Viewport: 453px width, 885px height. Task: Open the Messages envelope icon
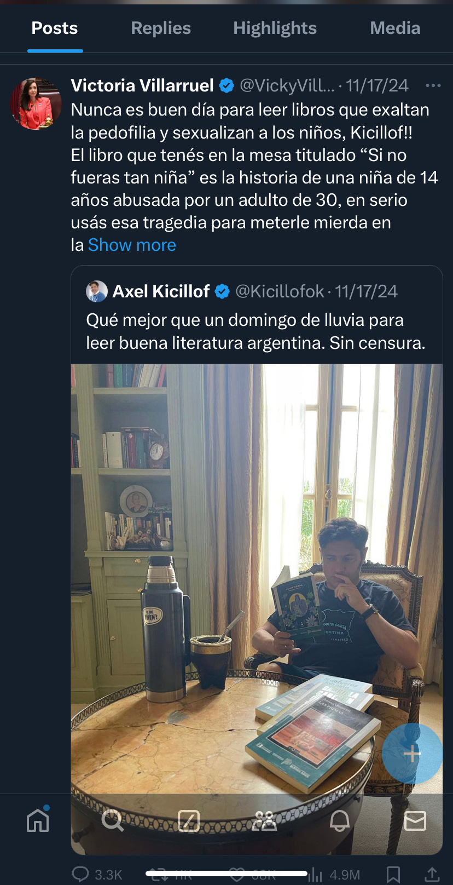tap(415, 821)
